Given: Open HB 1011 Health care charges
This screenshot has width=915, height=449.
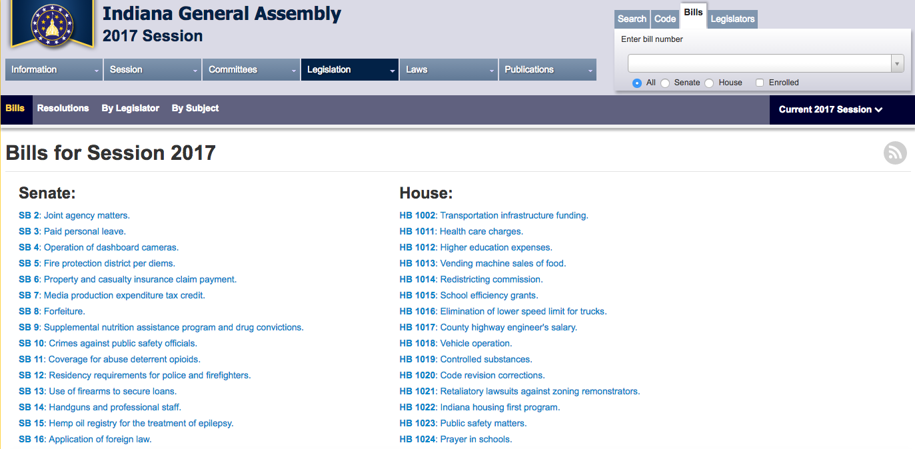Looking at the screenshot, I should pyautogui.click(x=461, y=232).
